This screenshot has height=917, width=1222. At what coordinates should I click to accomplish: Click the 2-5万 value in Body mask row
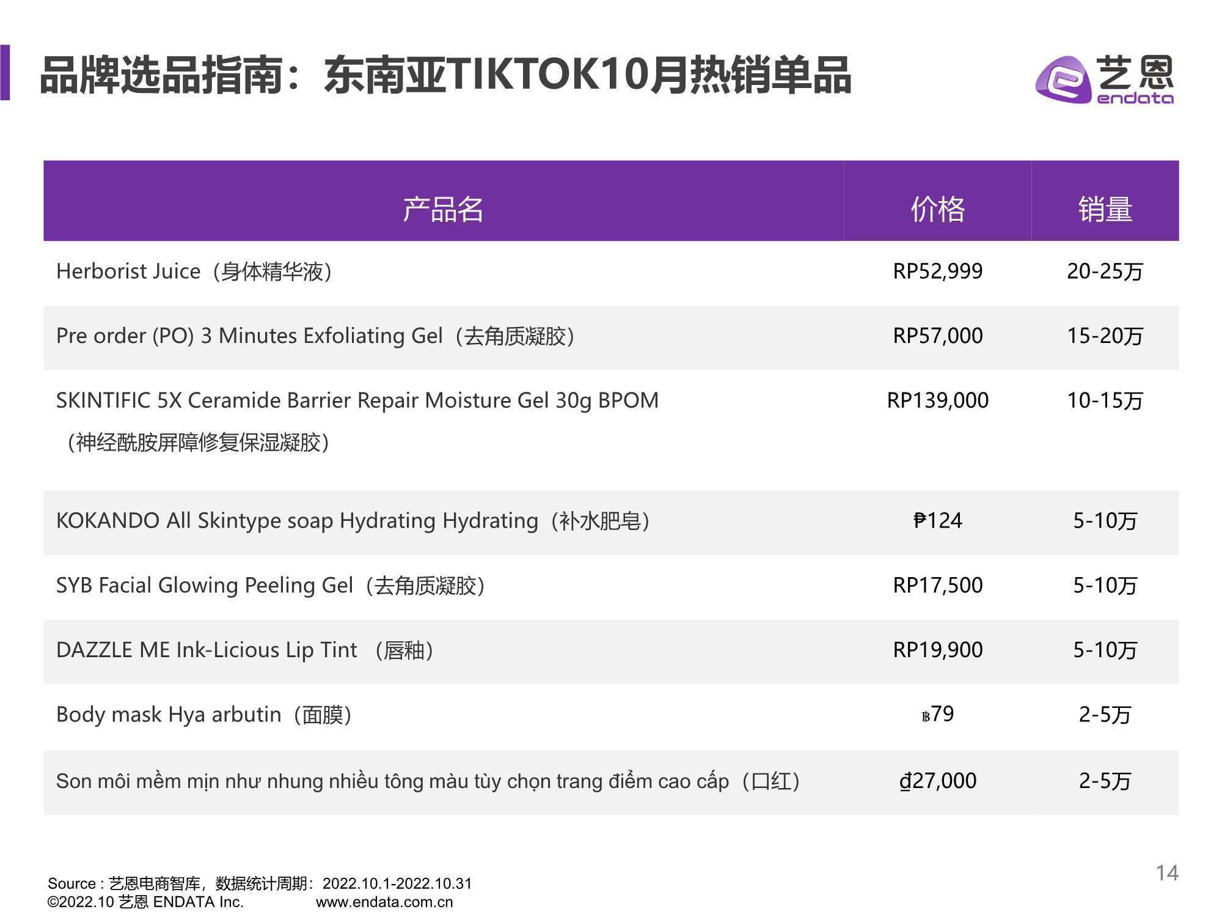(1105, 715)
